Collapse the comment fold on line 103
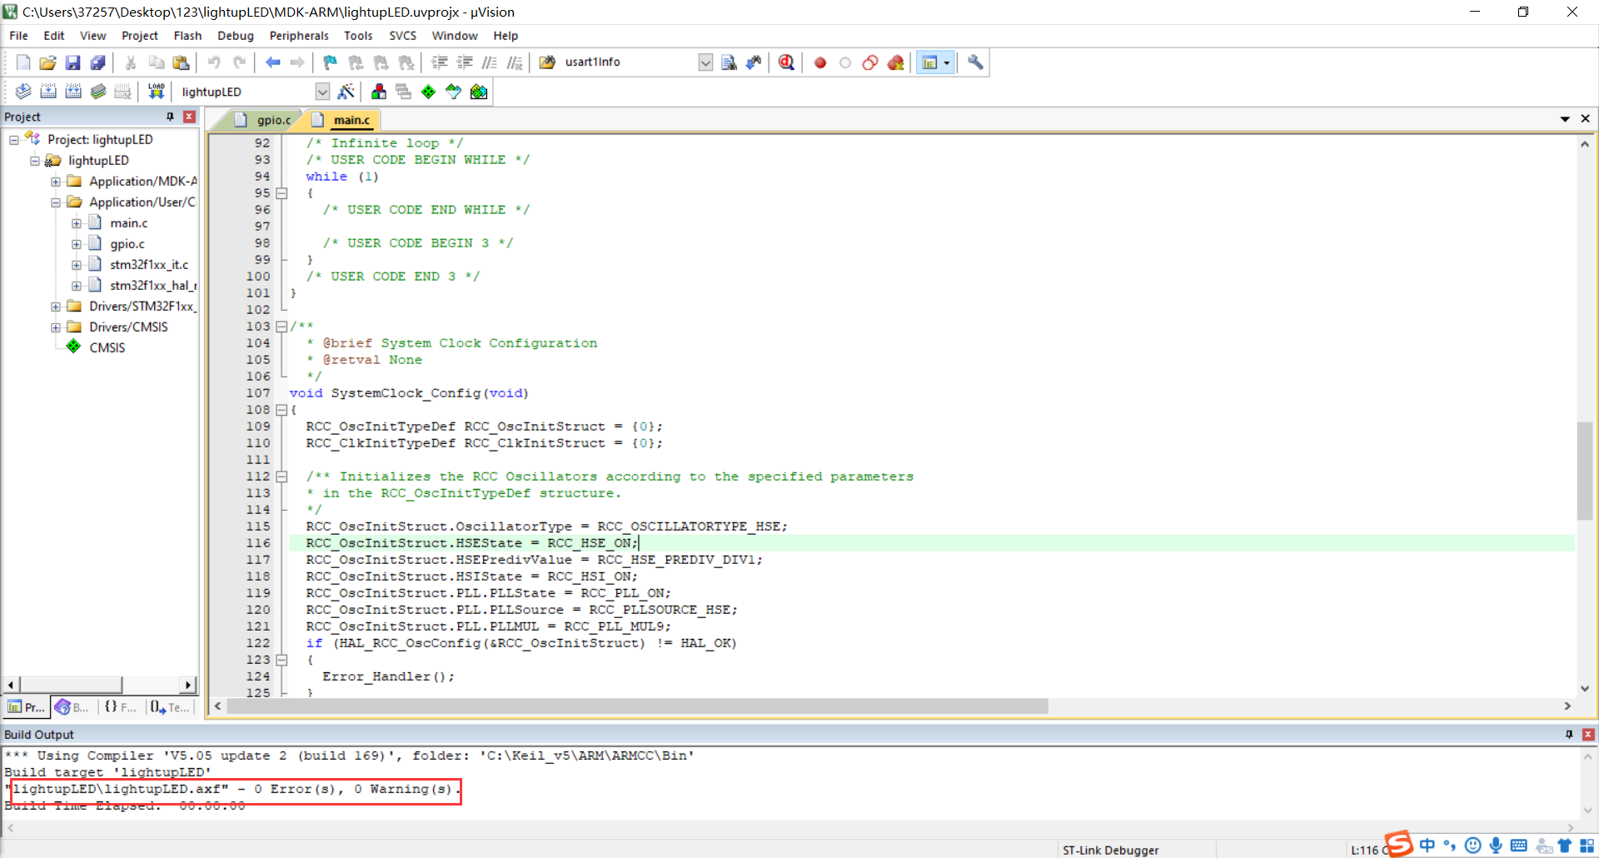Screen dimensions: 1599x858 click(x=281, y=327)
